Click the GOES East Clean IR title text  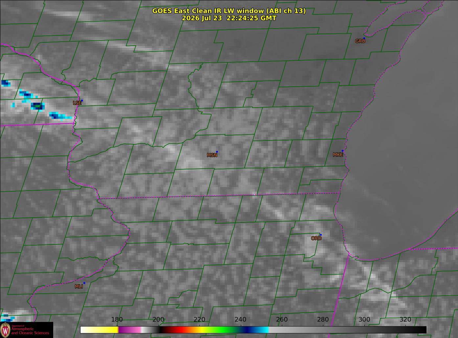click(x=229, y=11)
